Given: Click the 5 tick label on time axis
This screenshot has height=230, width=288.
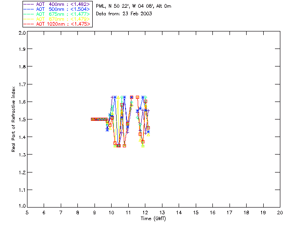Looking at the screenshot, I should click(x=27, y=212).
